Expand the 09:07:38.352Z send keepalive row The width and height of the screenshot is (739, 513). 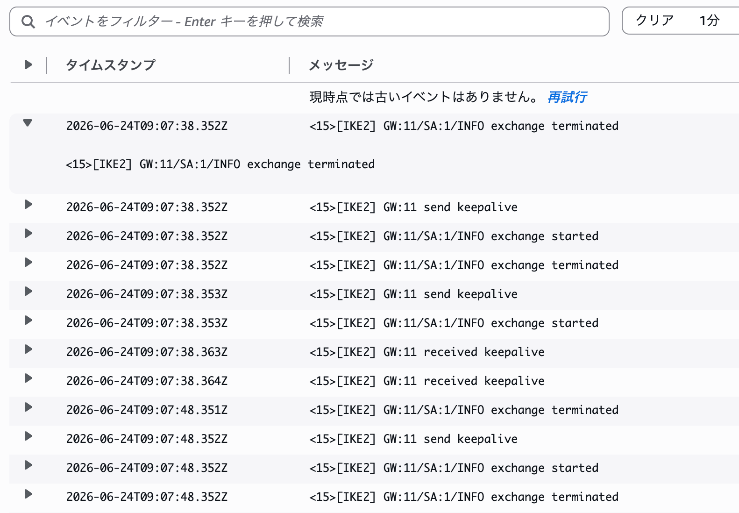coord(28,204)
